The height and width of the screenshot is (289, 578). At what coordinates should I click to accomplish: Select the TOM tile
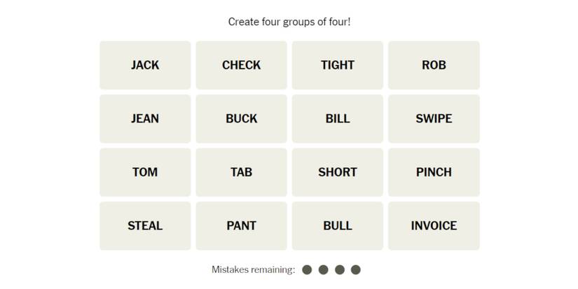click(145, 172)
